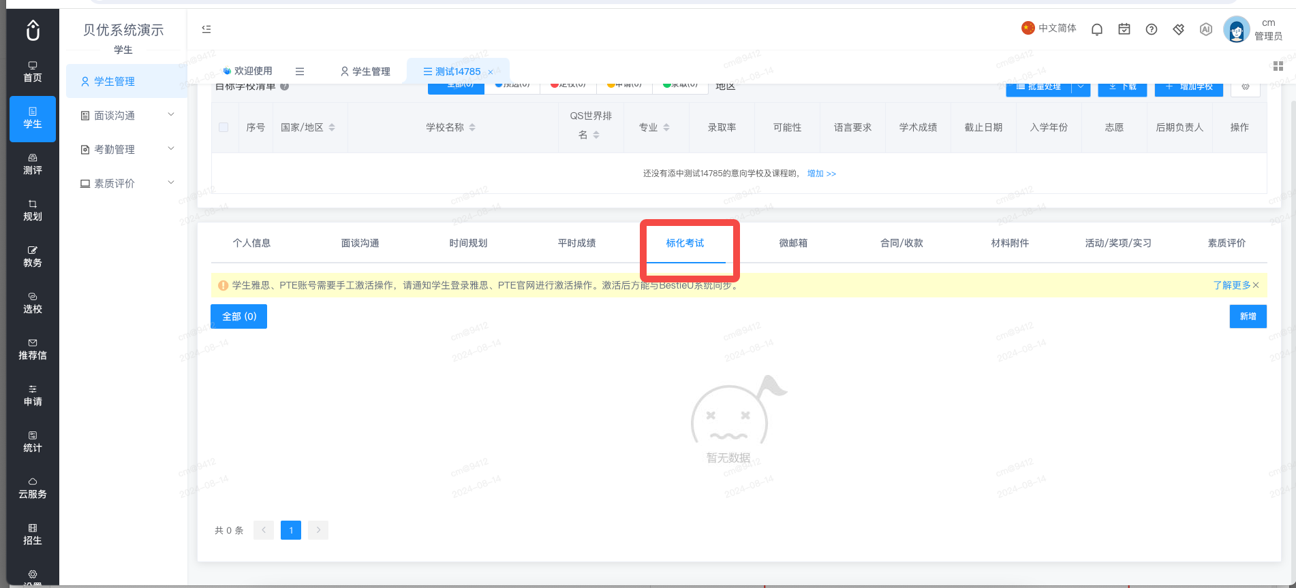Open the notification bell icon
This screenshot has height=588, width=1296.
click(1097, 29)
